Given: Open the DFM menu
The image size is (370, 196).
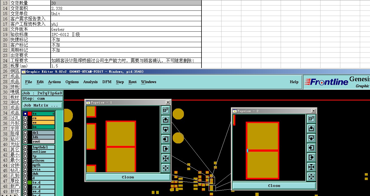Looking at the screenshot, I should 107,82.
